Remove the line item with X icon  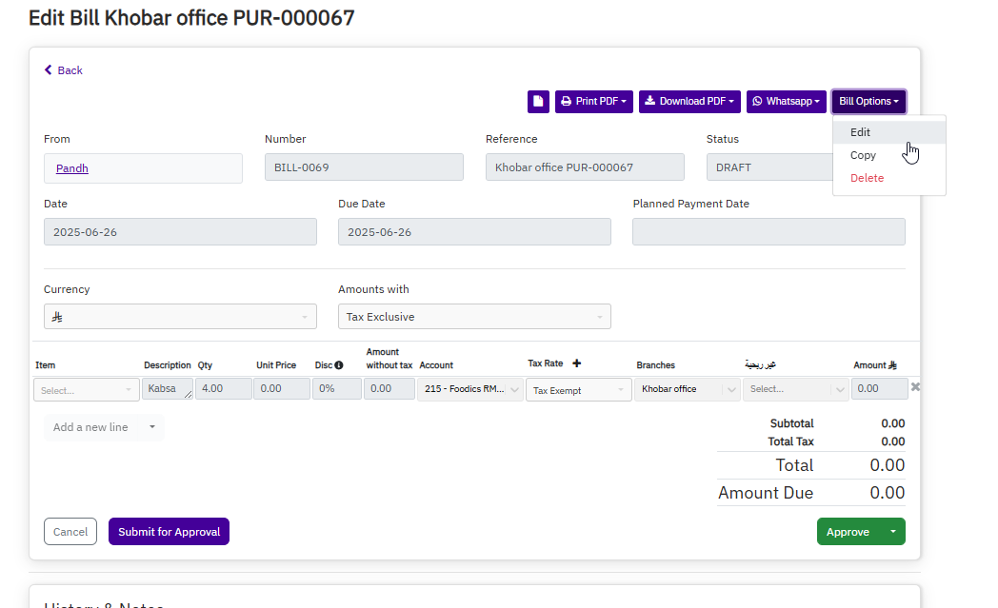click(915, 387)
